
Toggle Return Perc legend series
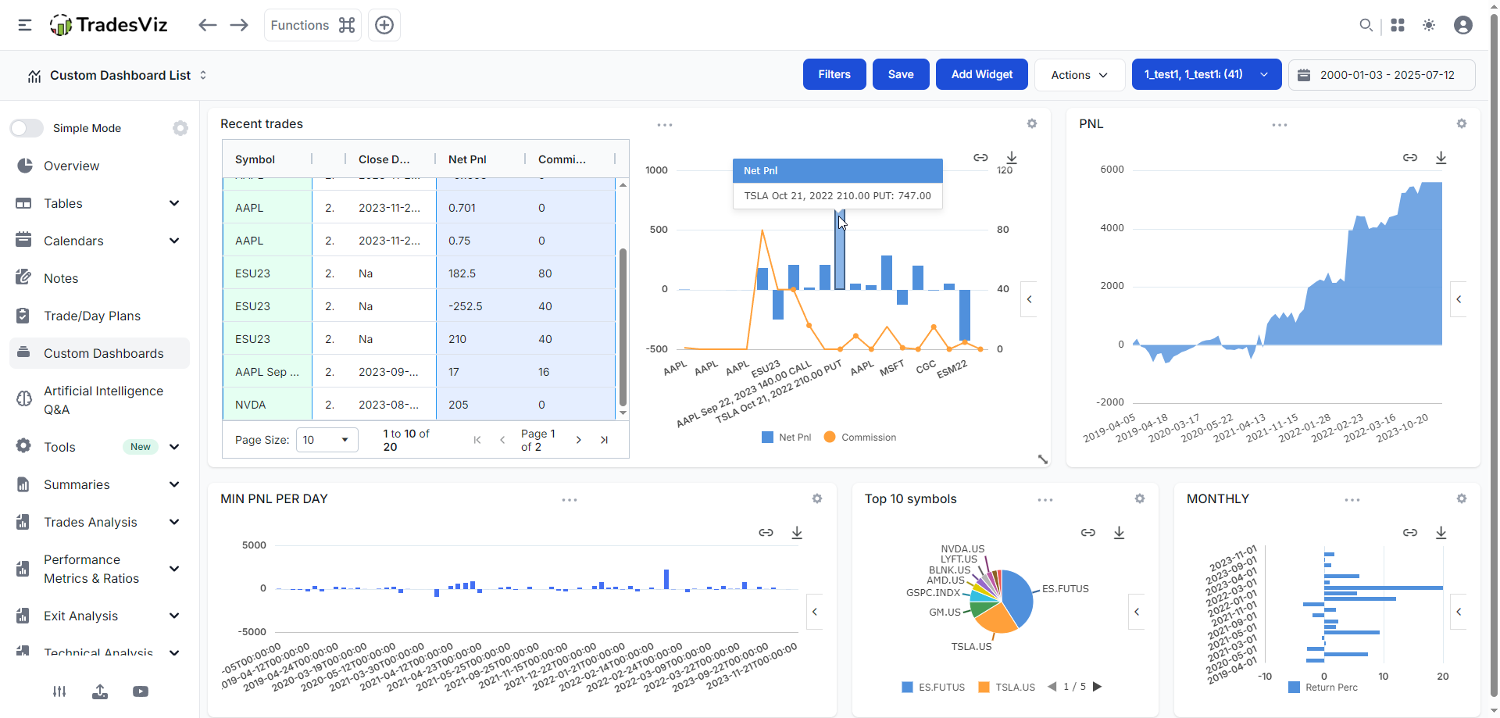1323,688
